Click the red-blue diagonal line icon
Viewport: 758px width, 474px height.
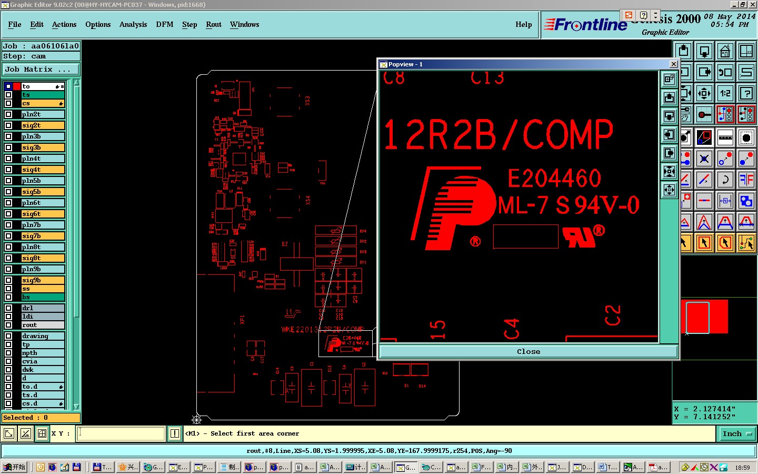pyautogui.click(x=704, y=180)
